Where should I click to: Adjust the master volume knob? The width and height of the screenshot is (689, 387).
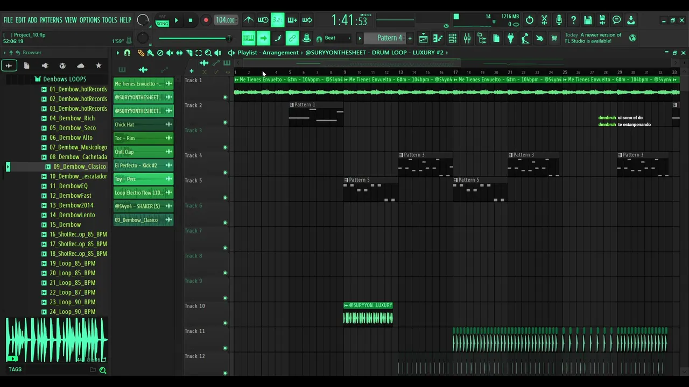tap(143, 20)
